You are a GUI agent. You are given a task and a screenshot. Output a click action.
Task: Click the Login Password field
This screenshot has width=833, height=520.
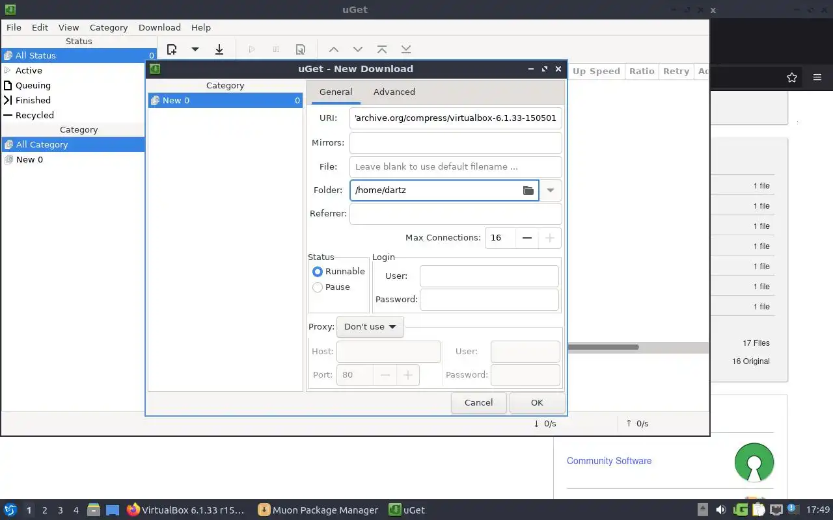(x=489, y=300)
